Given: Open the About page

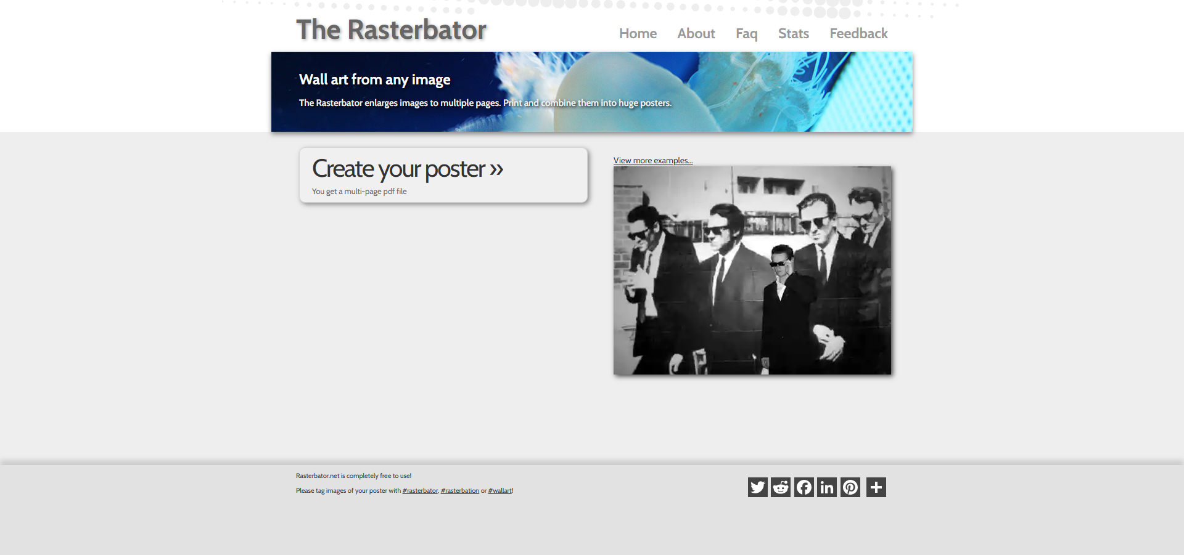Looking at the screenshot, I should pyautogui.click(x=696, y=34).
